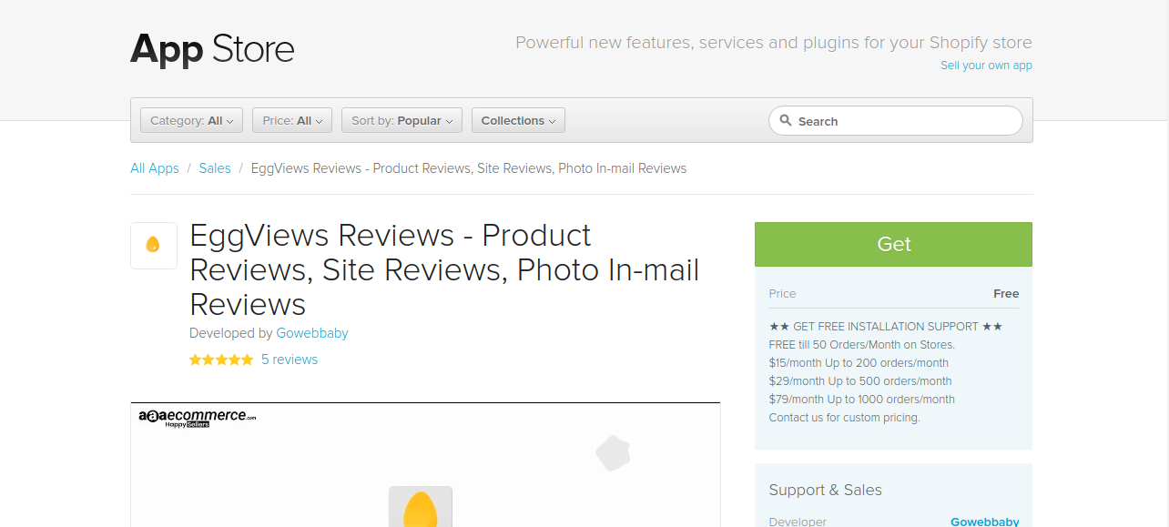Open the Gowebbaby developer link under the title
This screenshot has width=1169, height=527.
click(312, 333)
